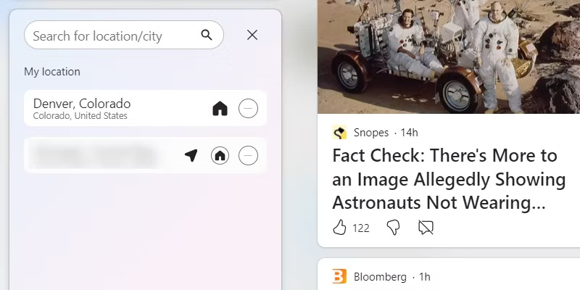Click the crossed-out comment icon on the article
580x290 pixels.
click(426, 228)
